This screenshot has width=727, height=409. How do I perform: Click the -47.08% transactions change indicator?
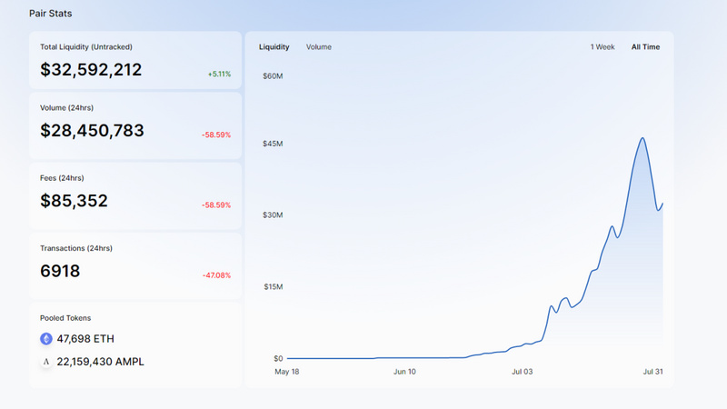216,275
